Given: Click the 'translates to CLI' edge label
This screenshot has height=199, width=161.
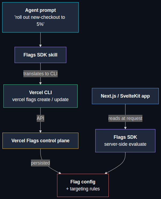Looking at the screenshot, I should 41,74.
